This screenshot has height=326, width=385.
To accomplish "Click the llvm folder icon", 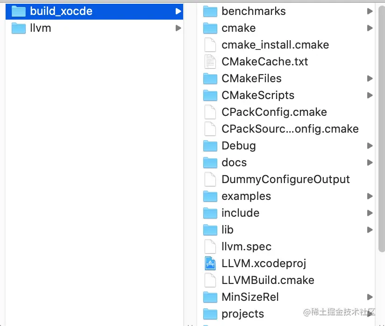I will [19, 28].
